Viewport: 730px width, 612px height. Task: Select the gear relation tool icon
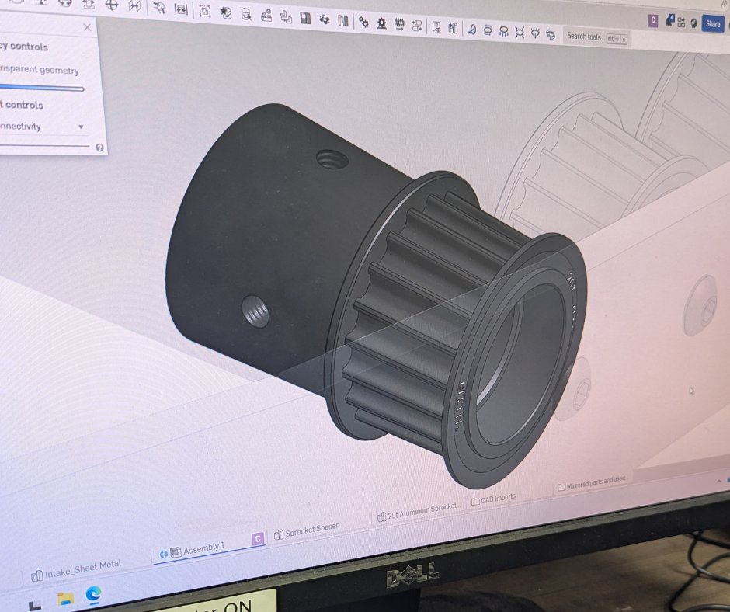click(363, 22)
